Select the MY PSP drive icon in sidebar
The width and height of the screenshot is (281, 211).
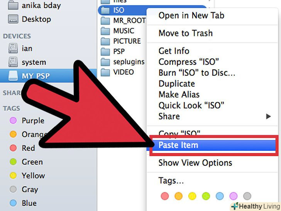point(13,76)
